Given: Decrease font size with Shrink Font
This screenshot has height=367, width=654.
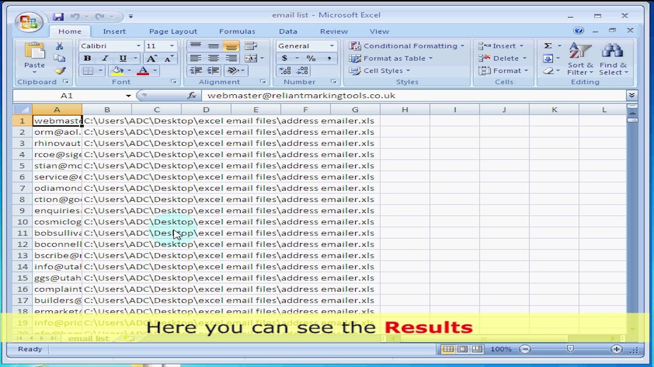Looking at the screenshot, I should pos(168,59).
